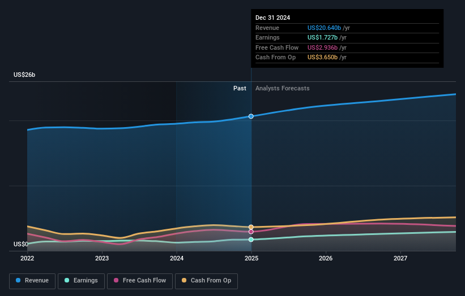Click the Cash From Op label in tooltip
The height and width of the screenshot is (296, 465).
coord(275,58)
